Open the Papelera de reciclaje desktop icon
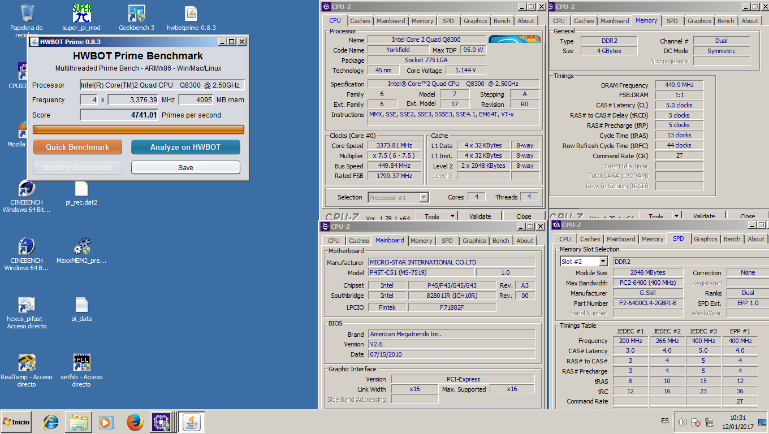The width and height of the screenshot is (769, 434). click(27, 14)
